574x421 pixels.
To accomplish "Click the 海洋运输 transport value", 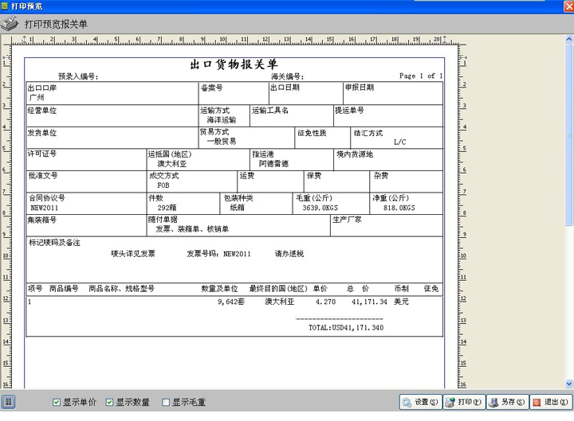I will (x=222, y=120).
